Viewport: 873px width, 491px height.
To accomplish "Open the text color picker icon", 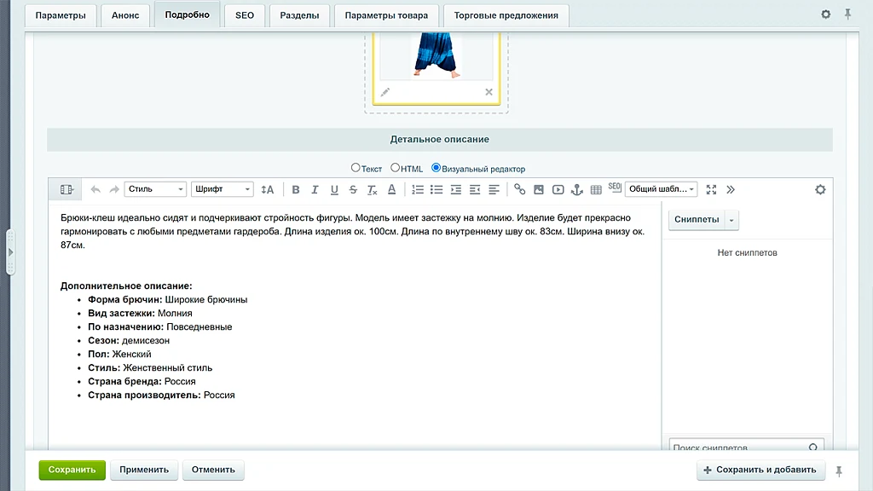I will [391, 190].
